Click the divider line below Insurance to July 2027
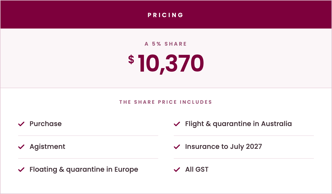This screenshot has height=194, width=332. click(244, 158)
